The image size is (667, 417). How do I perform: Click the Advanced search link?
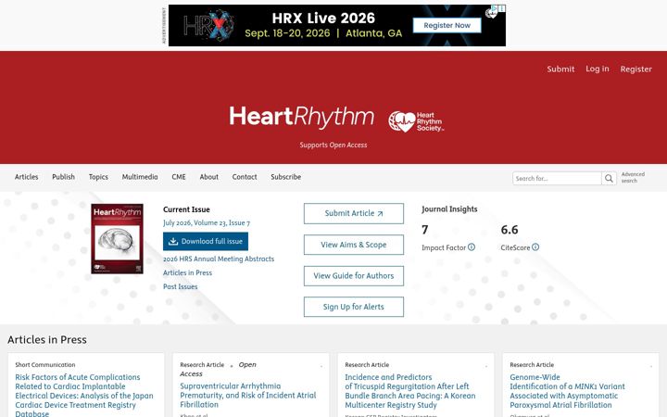click(633, 177)
